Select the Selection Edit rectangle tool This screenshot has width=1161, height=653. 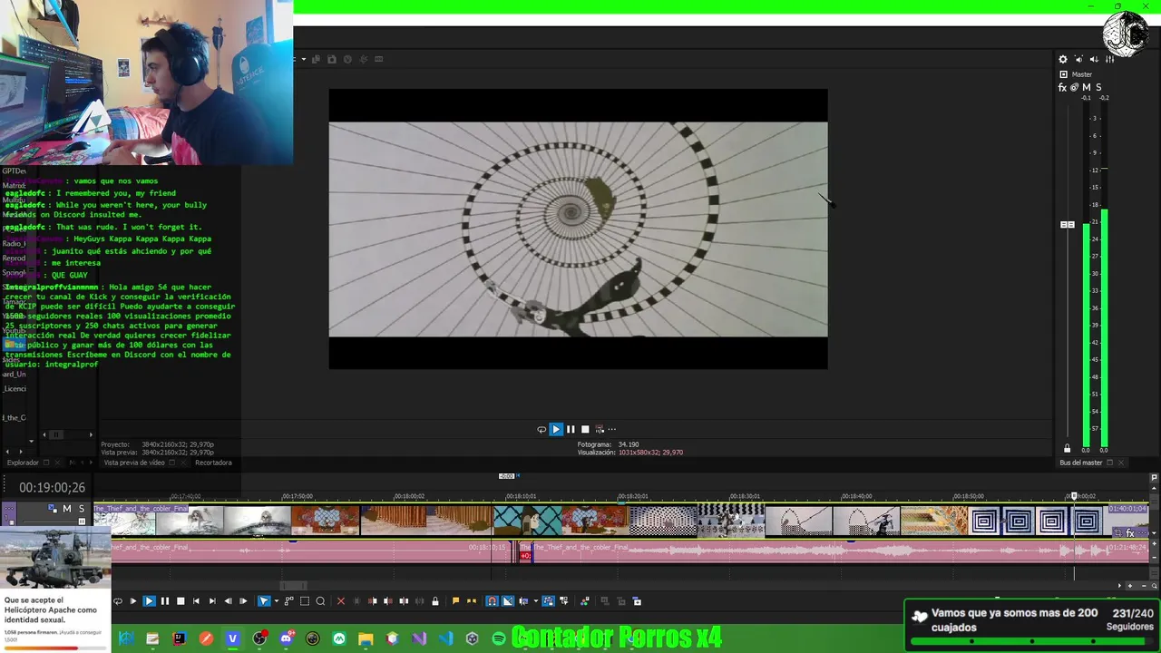(304, 600)
